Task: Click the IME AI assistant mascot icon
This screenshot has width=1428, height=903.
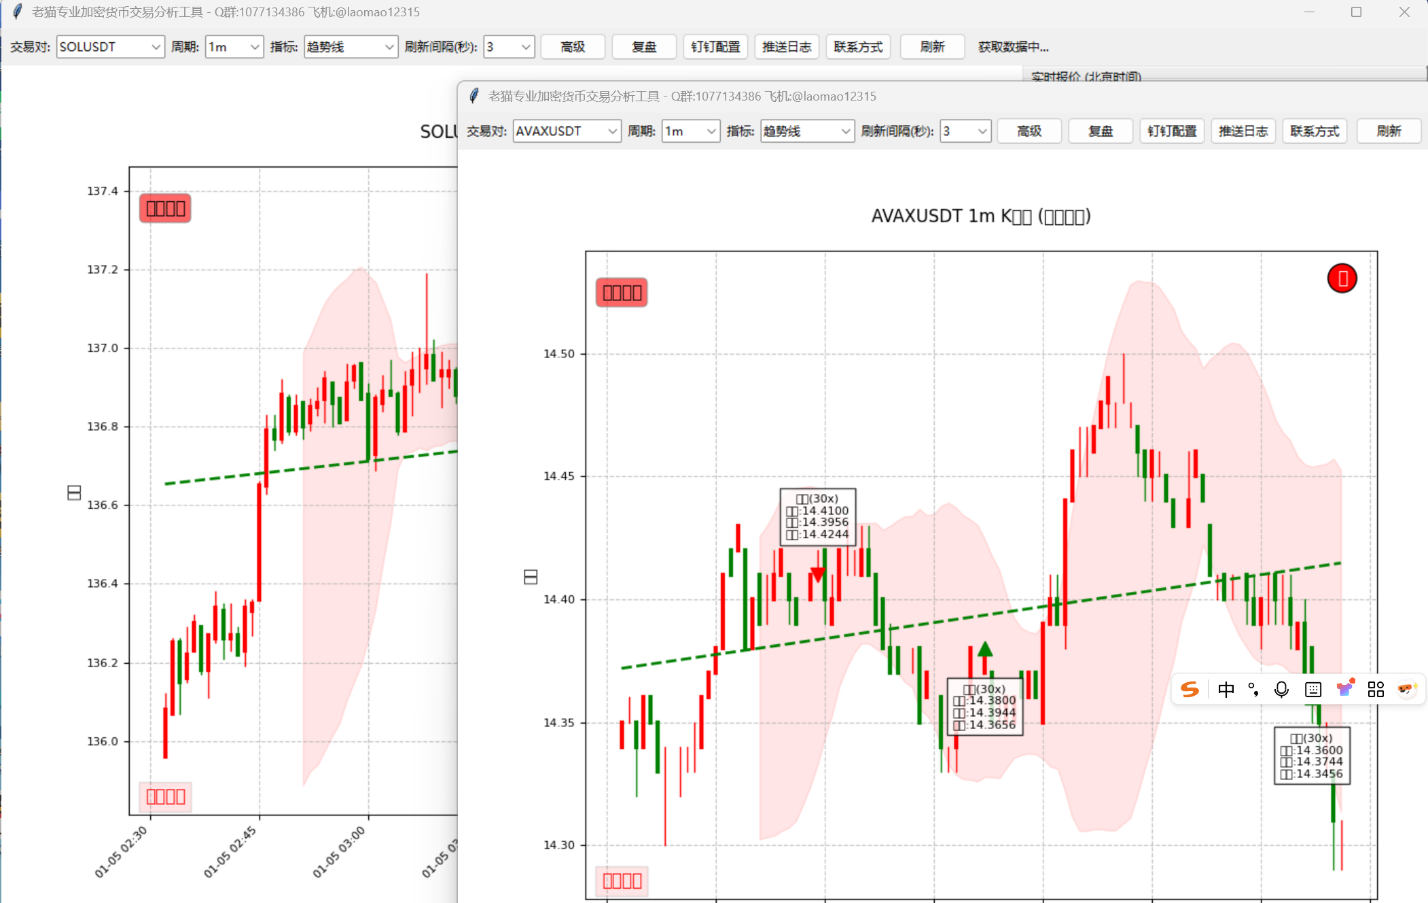Action: [1406, 689]
